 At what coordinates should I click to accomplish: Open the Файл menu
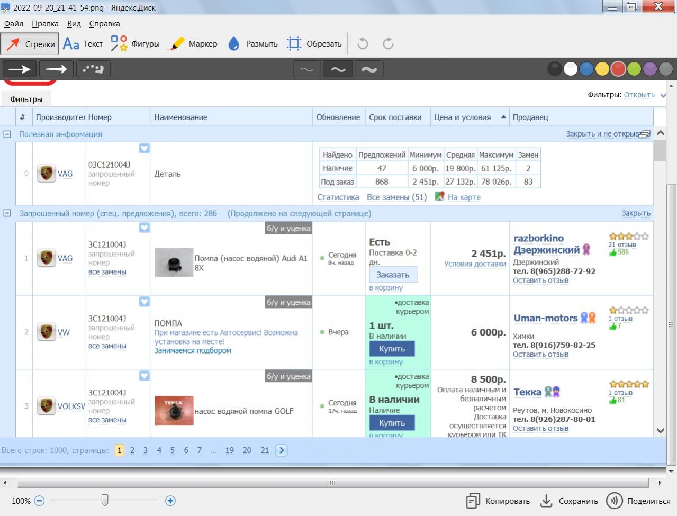pos(14,24)
